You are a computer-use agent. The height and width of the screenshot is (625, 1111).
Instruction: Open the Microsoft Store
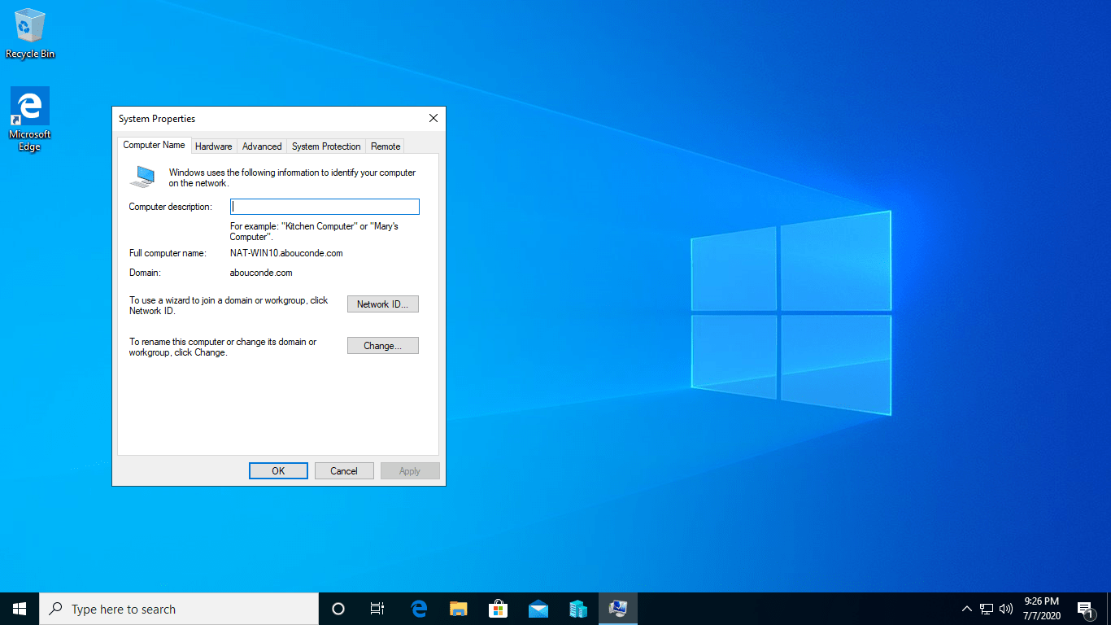(498, 608)
